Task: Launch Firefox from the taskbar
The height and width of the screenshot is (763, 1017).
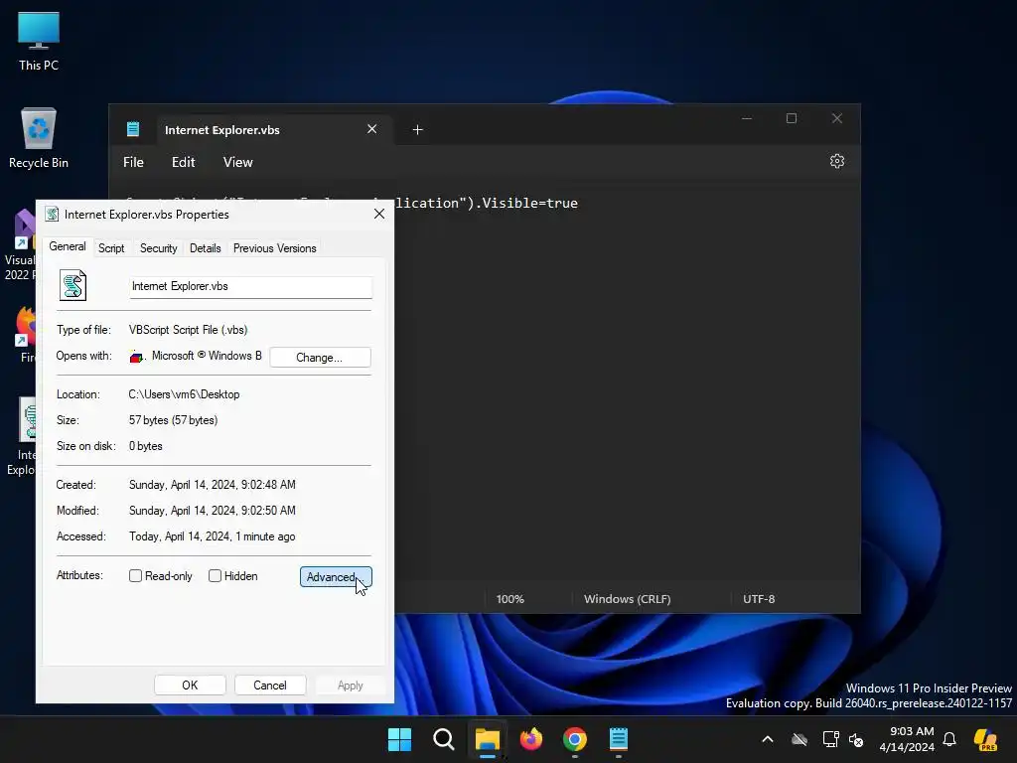Action: click(x=531, y=739)
